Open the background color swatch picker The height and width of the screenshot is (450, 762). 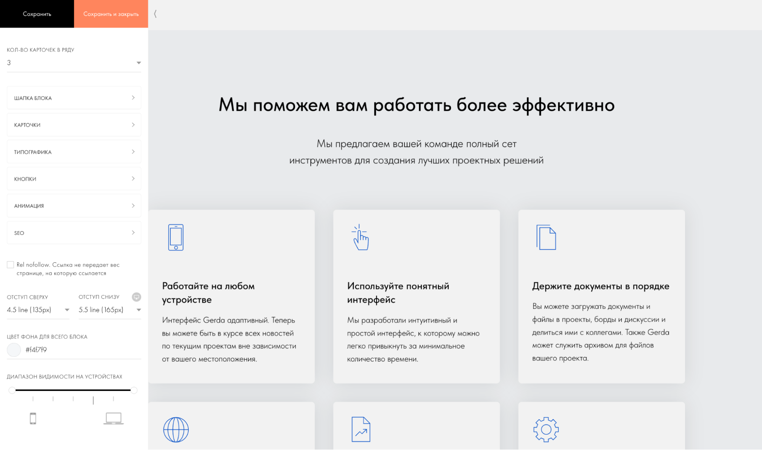pos(14,350)
